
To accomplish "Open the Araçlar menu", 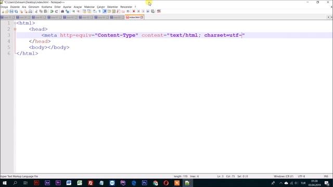I will point(78,7).
